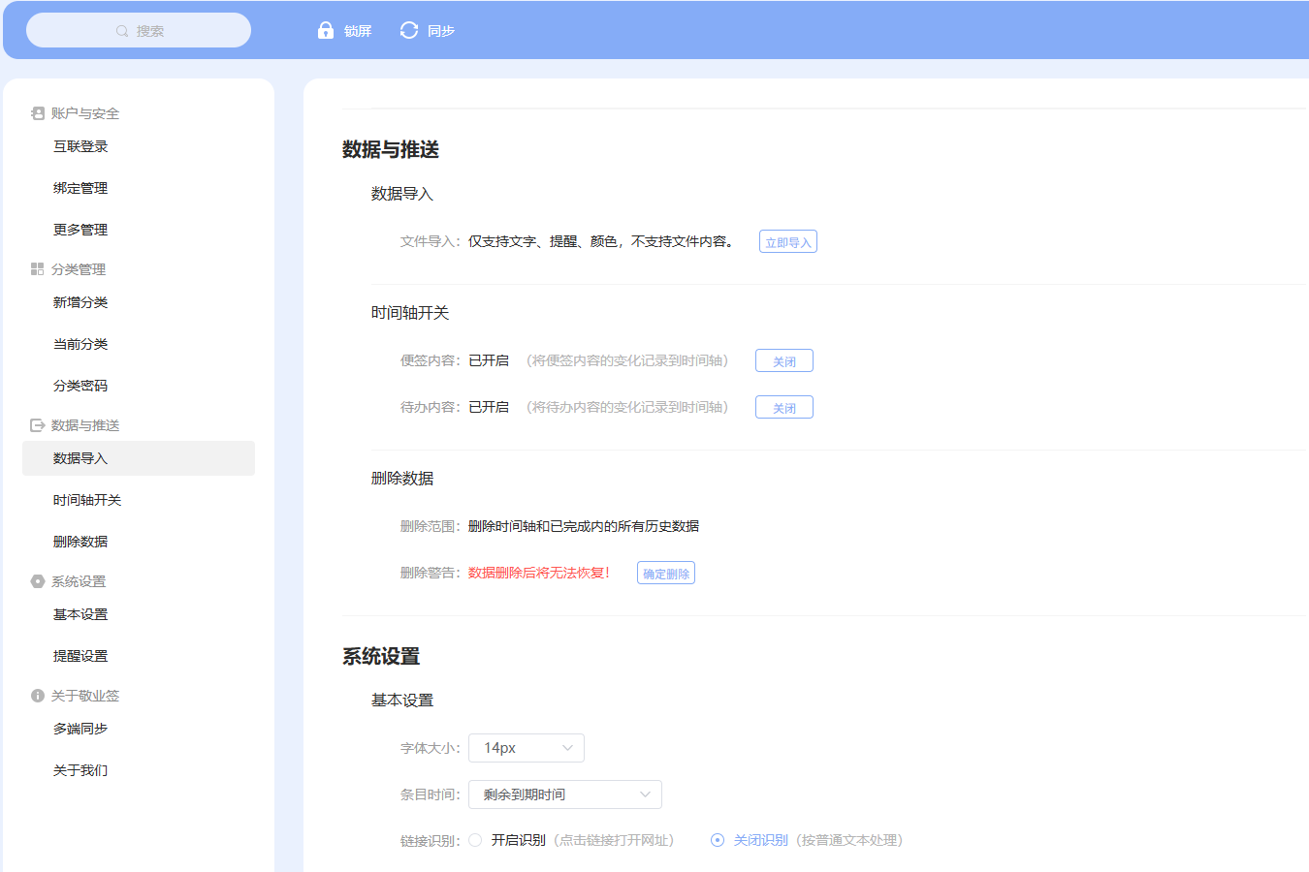Click the lock screen (锁屏) icon
1309x872 pixels.
pyautogui.click(x=325, y=30)
